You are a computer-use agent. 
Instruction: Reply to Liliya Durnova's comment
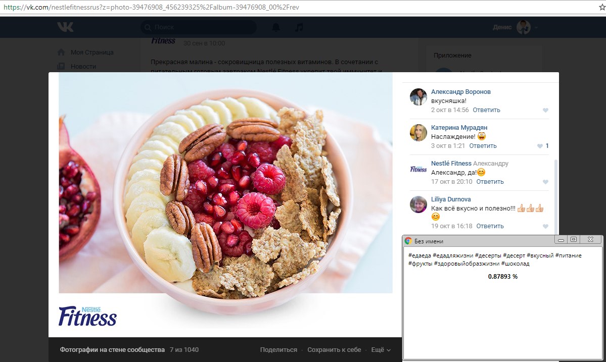tap(490, 226)
